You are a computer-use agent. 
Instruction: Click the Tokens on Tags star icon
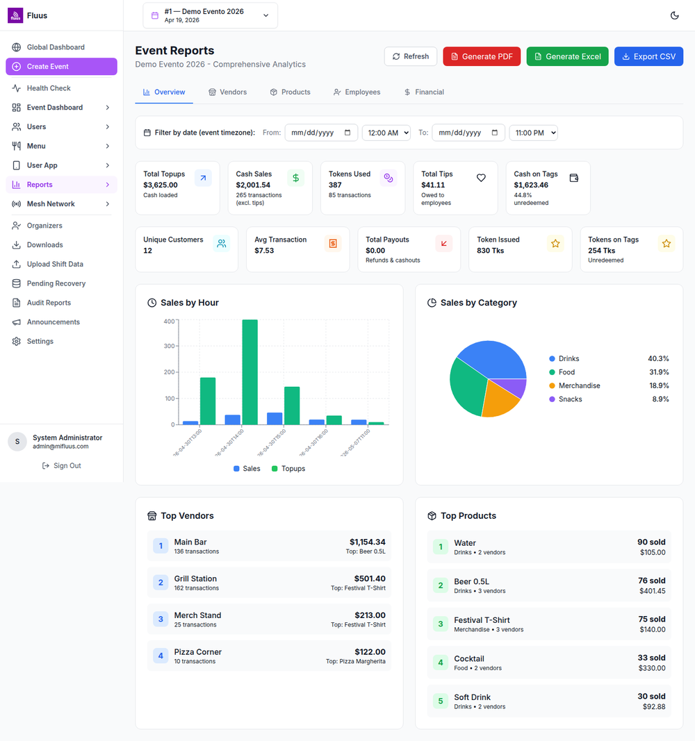pos(667,244)
